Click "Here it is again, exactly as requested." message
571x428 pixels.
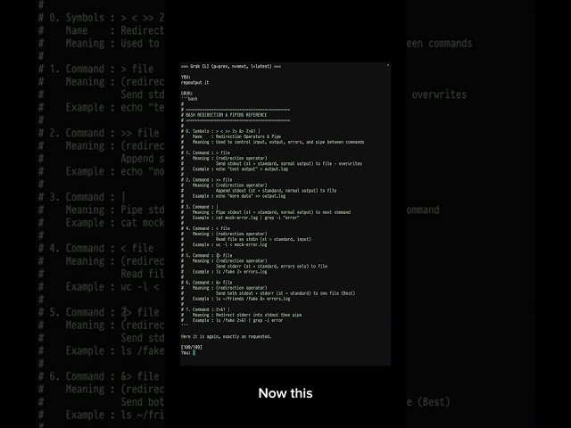pyautogui.click(x=226, y=336)
